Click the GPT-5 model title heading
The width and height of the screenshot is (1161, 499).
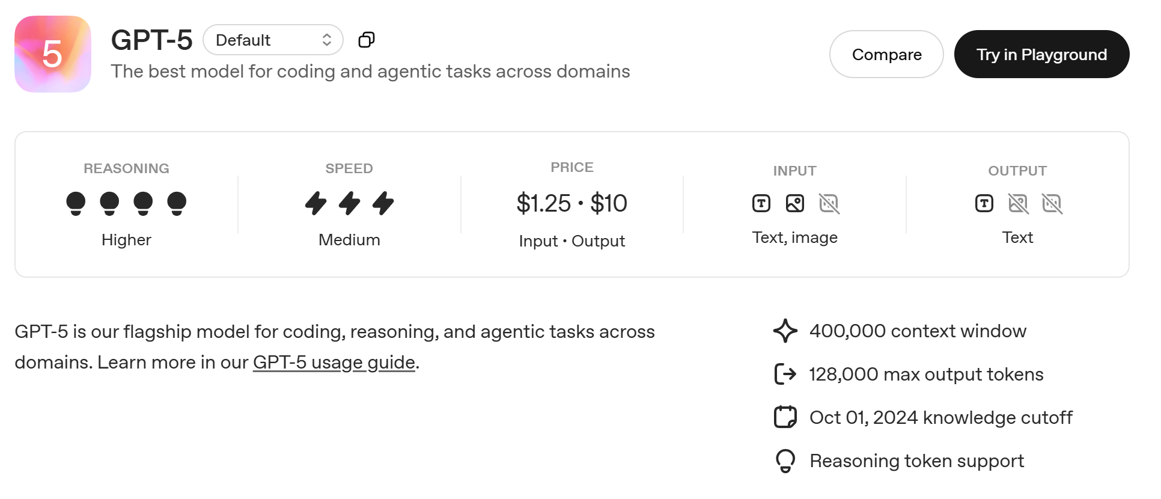pos(151,40)
